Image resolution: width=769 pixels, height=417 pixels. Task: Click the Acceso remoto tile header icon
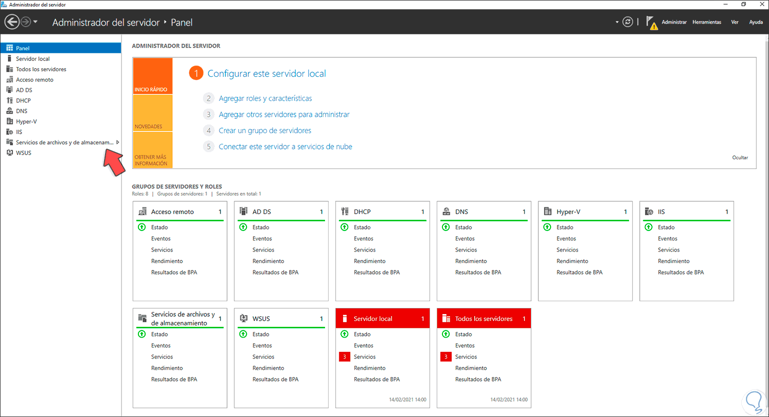pyautogui.click(x=143, y=212)
